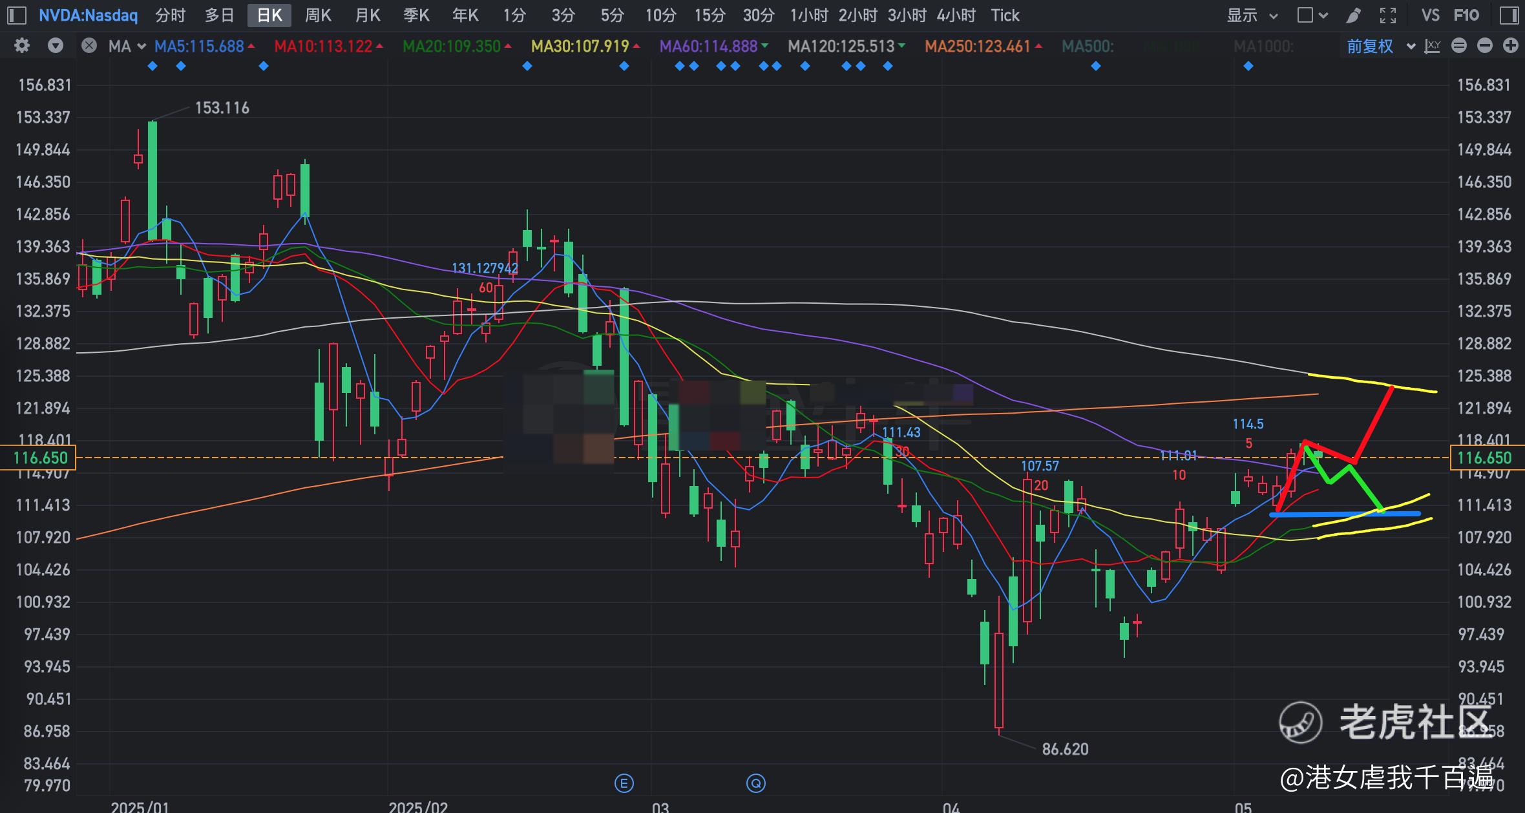Click the Q quarterly event marker
This screenshot has height=813, width=1525.
[x=756, y=784]
